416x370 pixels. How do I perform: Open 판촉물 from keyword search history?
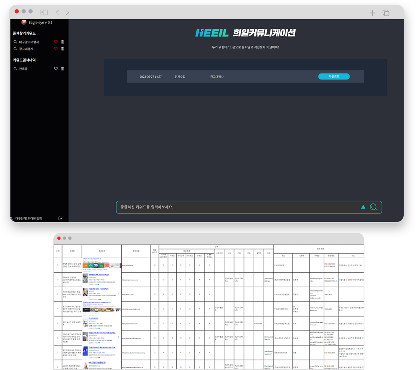click(23, 69)
